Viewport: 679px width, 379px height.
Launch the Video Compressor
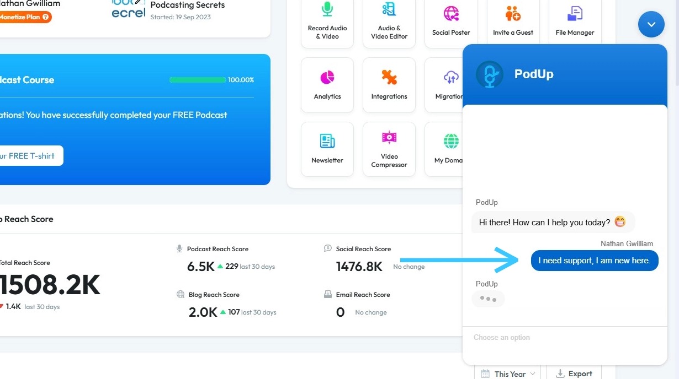pyautogui.click(x=389, y=149)
